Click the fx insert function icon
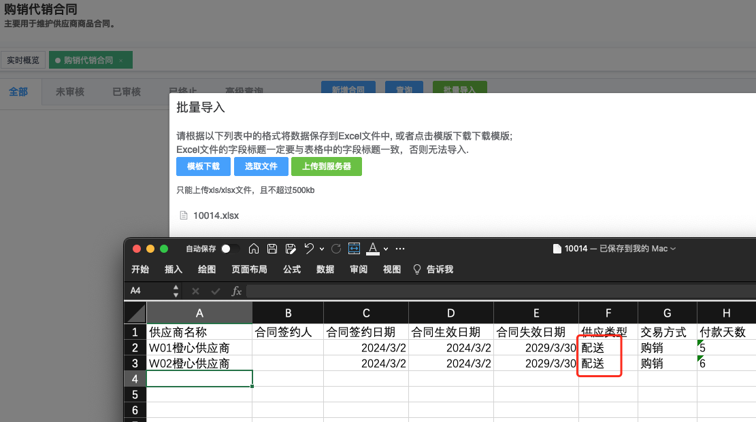 pos(237,291)
